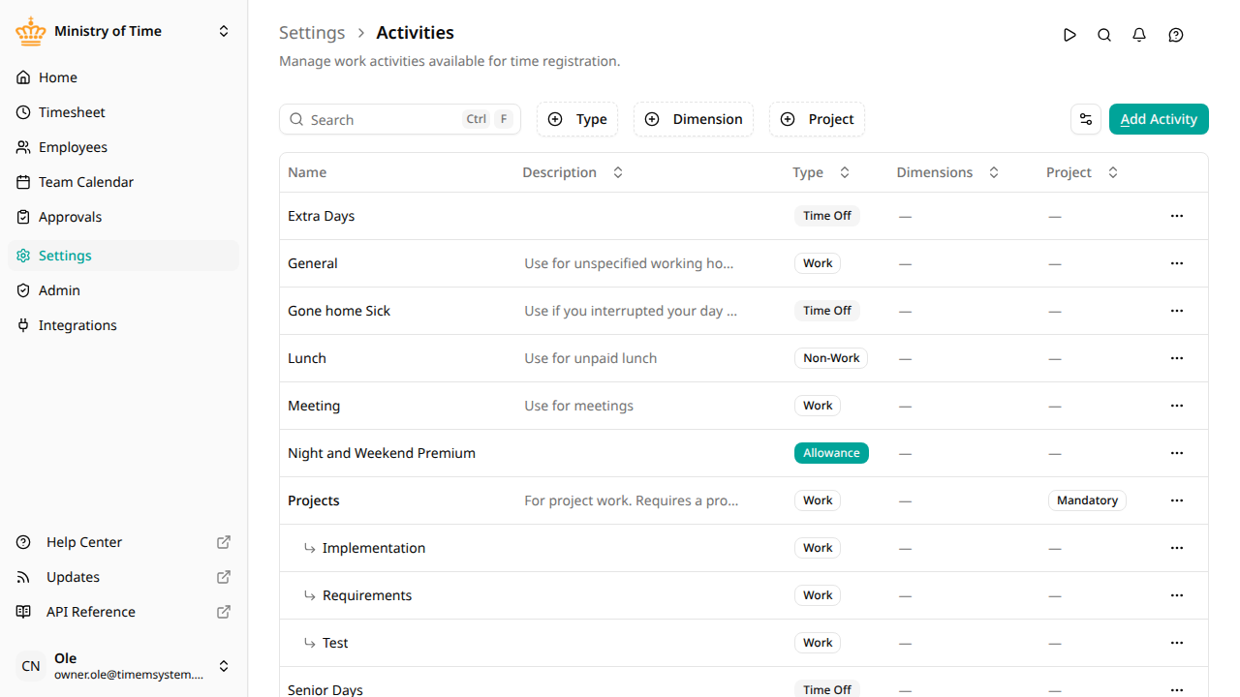This screenshot has width=1240, height=697.
Task: Start the timer with play icon
Action: coord(1069,35)
